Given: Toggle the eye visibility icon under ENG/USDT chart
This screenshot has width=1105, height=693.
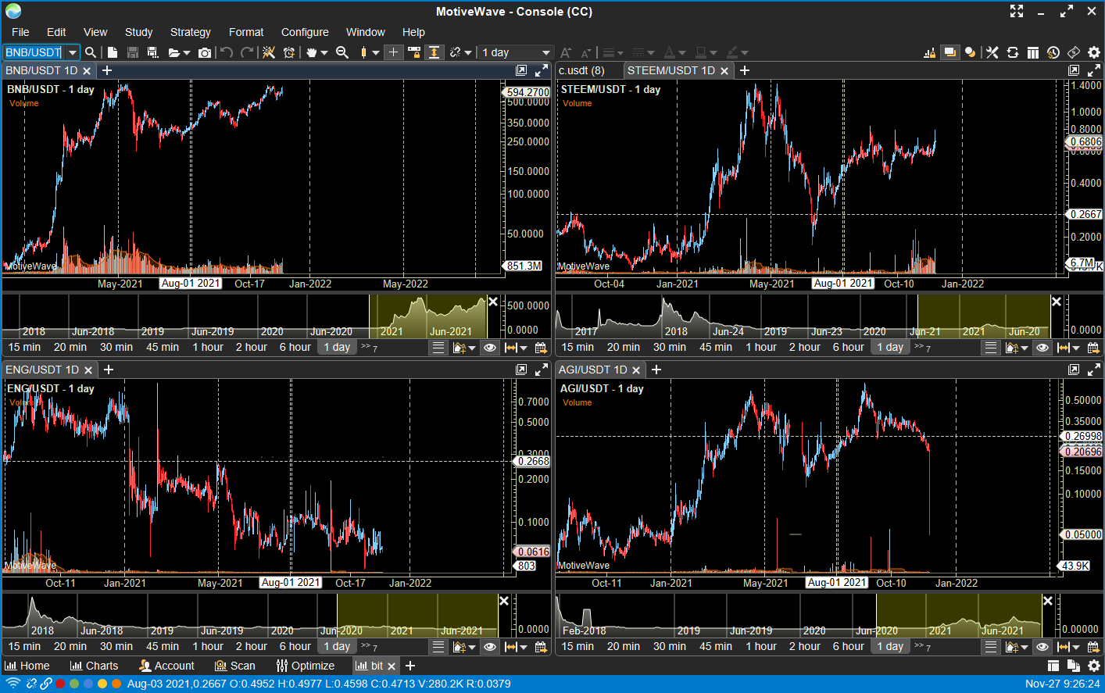Looking at the screenshot, I should click(x=490, y=647).
